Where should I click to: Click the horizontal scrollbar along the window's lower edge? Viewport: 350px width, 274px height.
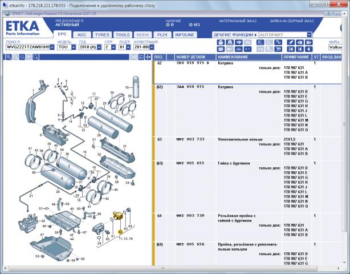163,268
